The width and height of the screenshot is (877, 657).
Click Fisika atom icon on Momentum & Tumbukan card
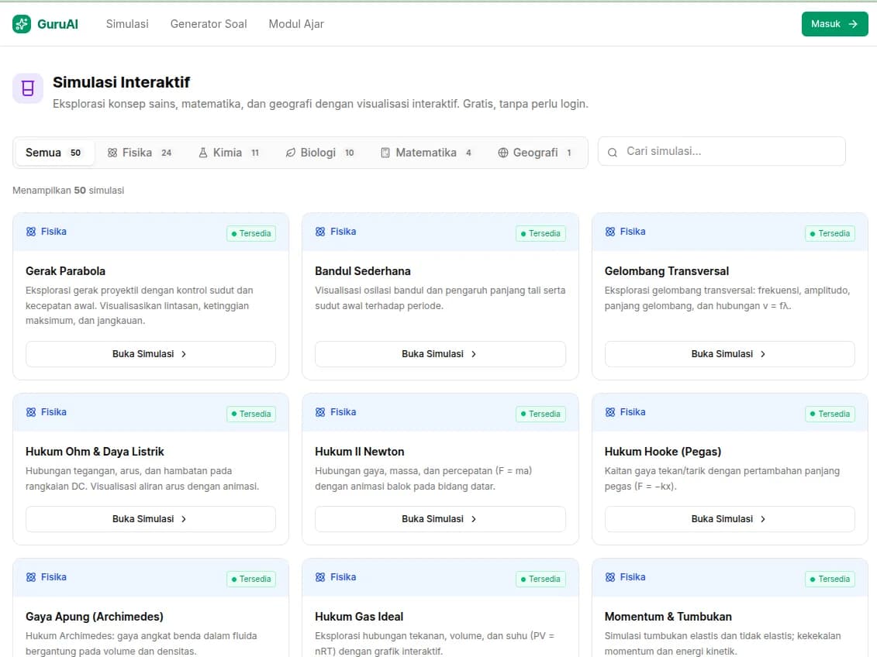610,577
